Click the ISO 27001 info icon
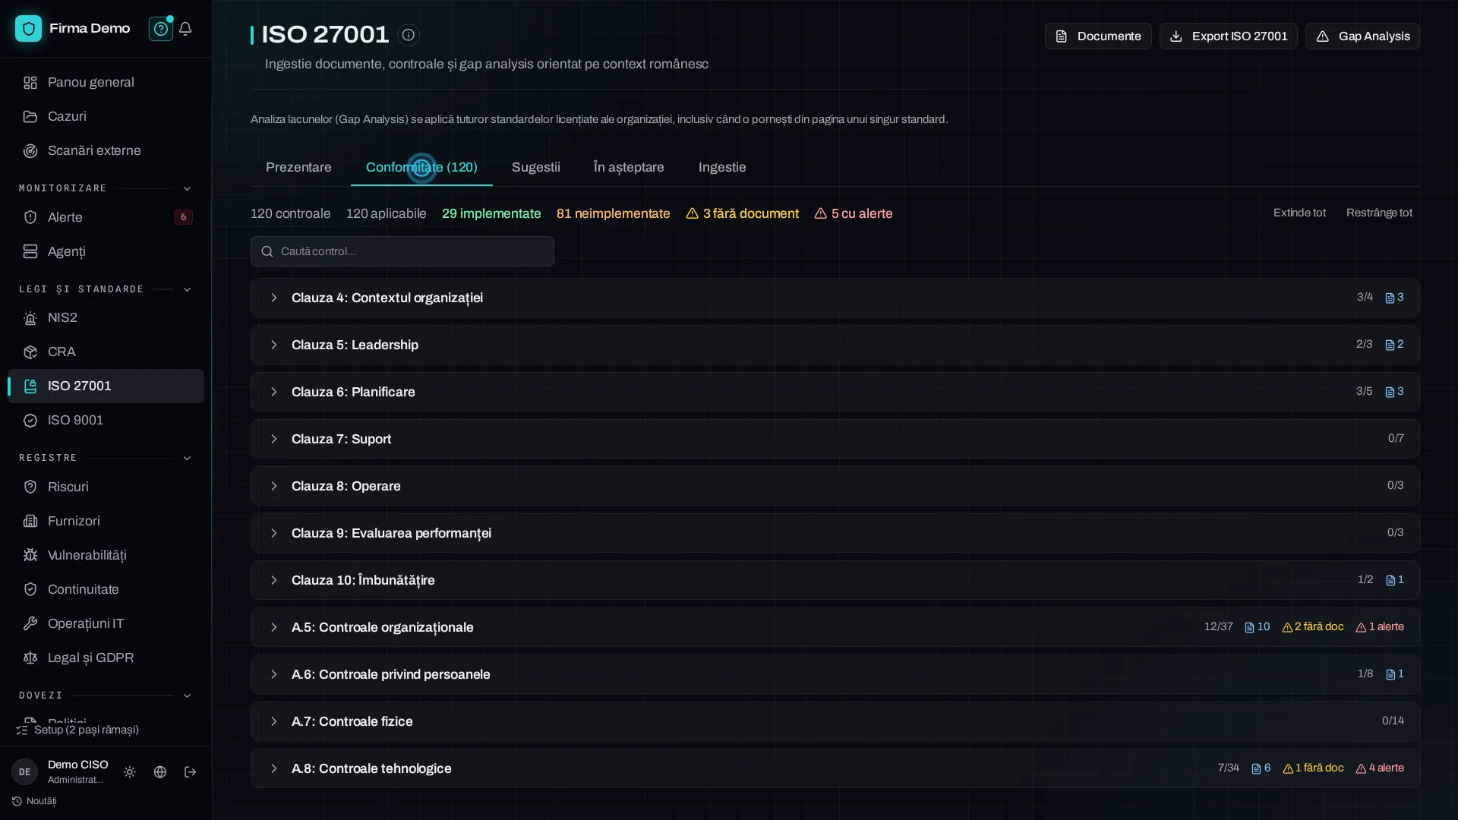This screenshot has height=820, width=1458. pos(409,35)
